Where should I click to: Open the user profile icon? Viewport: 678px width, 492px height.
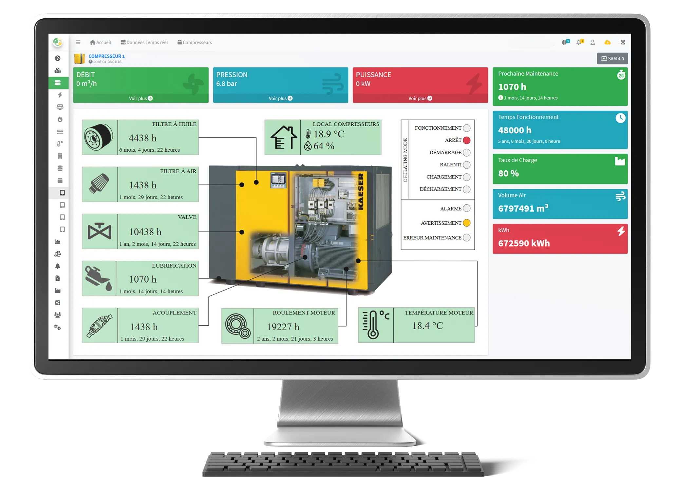pyautogui.click(x=593, y=42)
